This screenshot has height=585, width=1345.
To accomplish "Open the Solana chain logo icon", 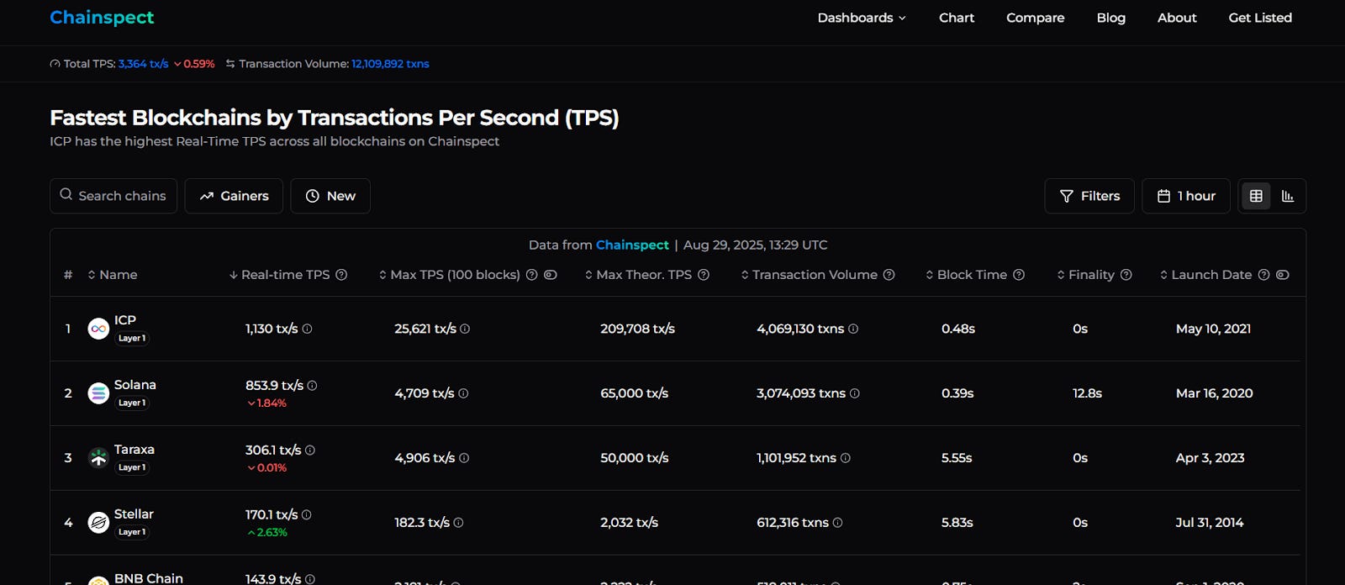I will pos(98,393).
